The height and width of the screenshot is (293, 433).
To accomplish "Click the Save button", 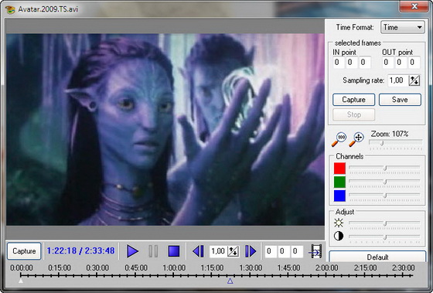I will pyautogui.click(x=400, y=100).
